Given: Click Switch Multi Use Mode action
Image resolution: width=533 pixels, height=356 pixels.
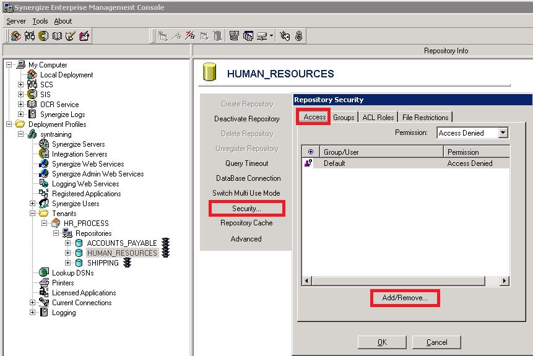Looking at the screenshot, I should (246, 193).
